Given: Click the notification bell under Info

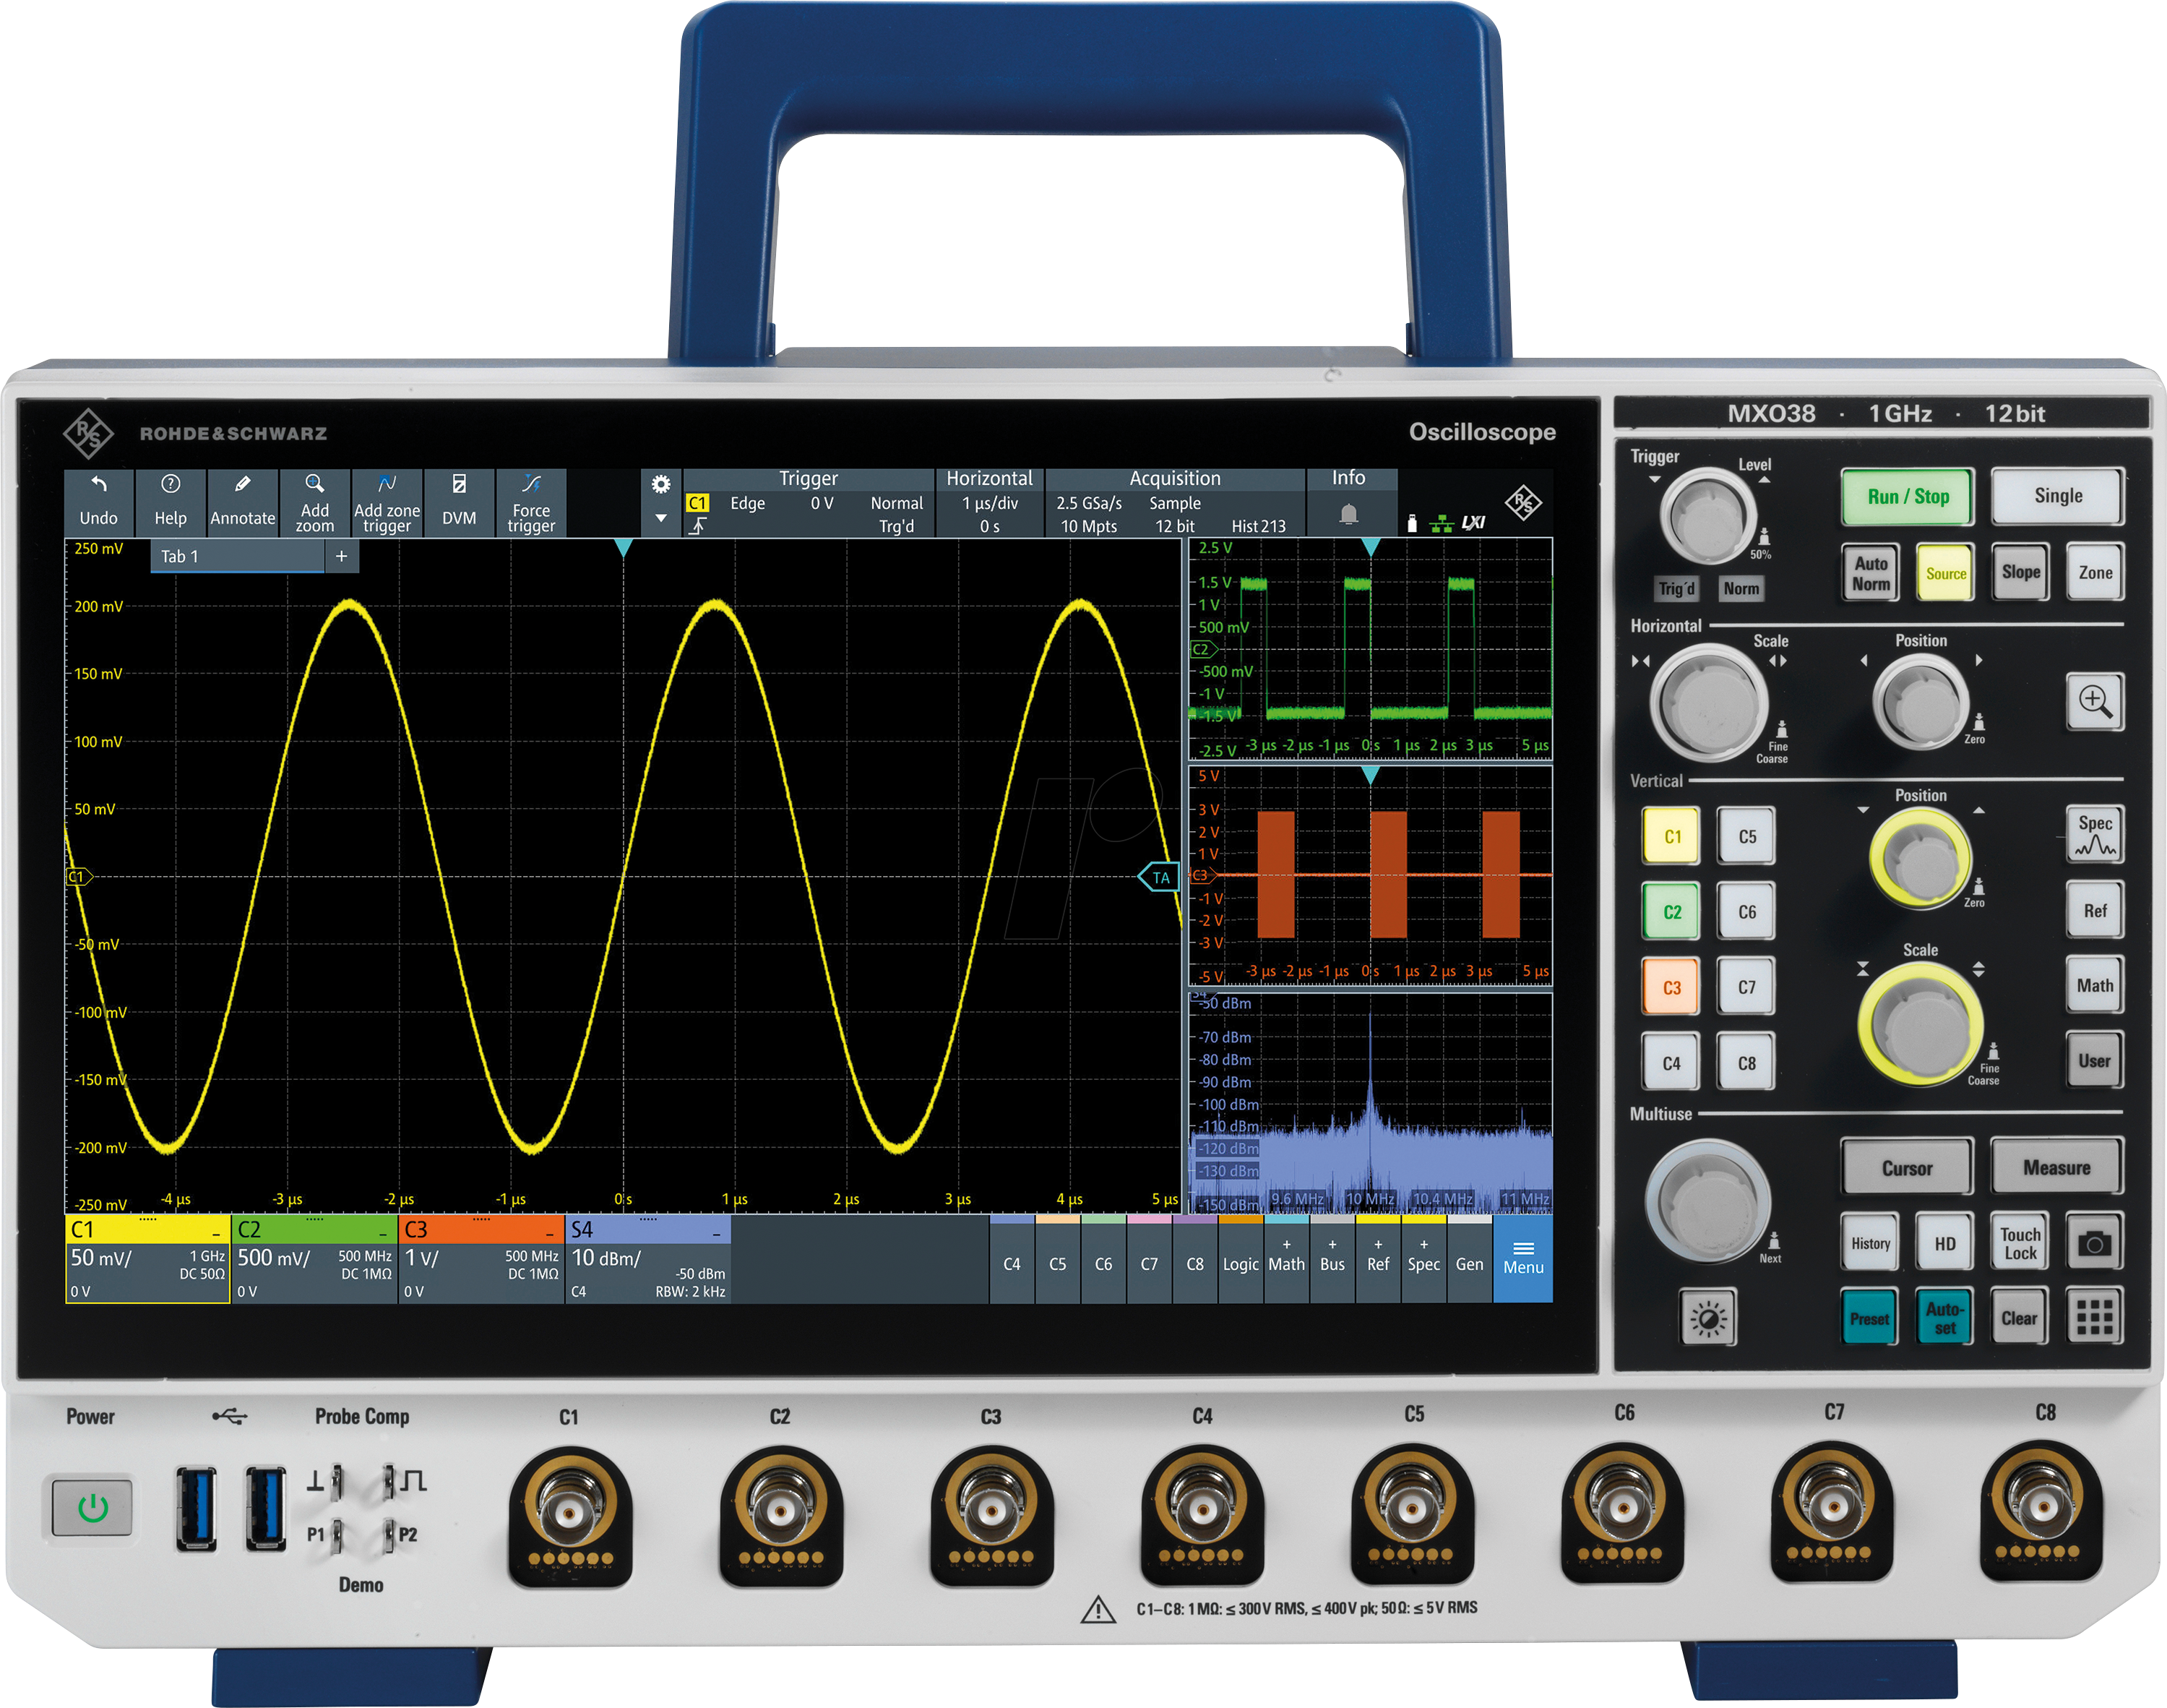Looking at the screenshot, I should coord(1348,515).
